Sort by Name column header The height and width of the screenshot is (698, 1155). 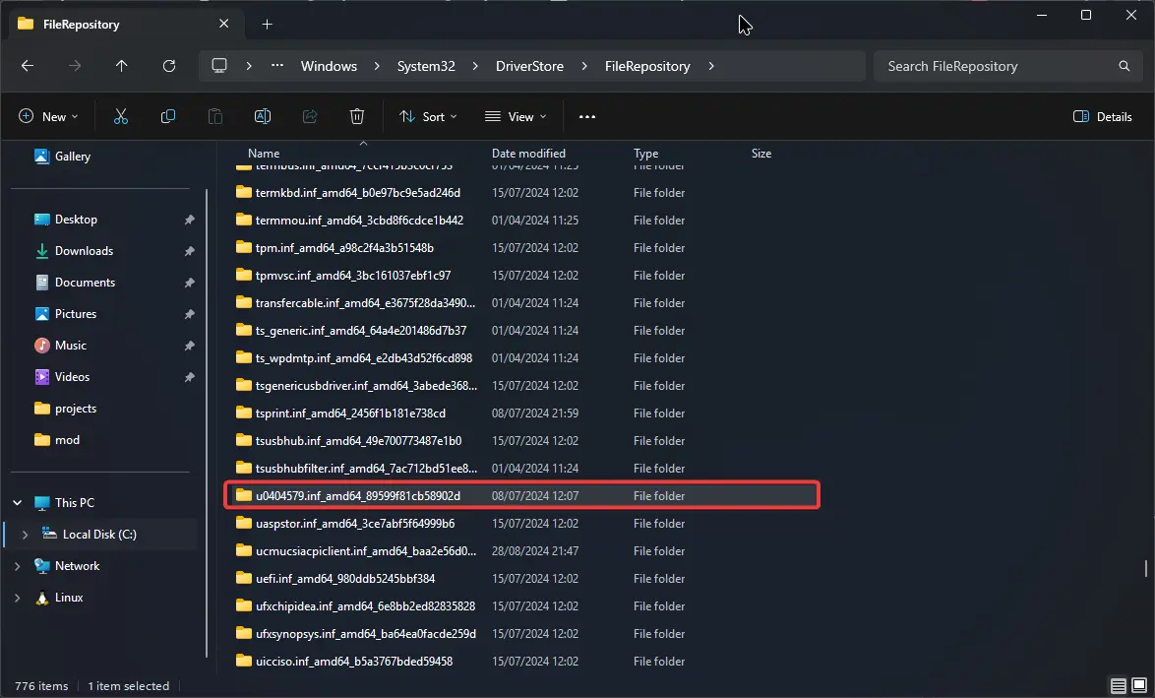(264, 154)
